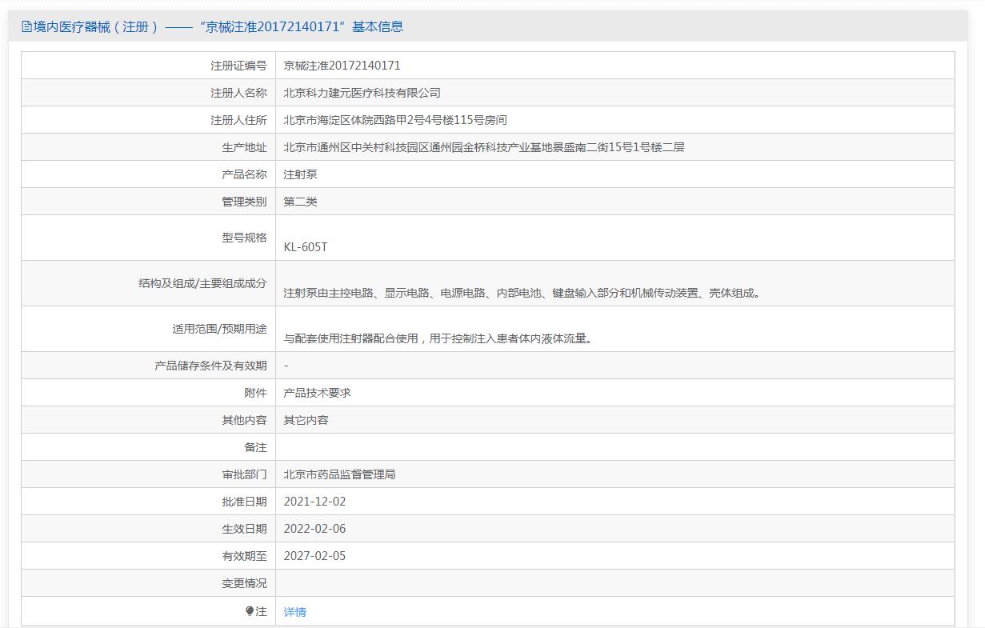Image resolution: width=985 pixels, height=628 pixels.
Task: Open the 详情 link
Action: point(295,612)
